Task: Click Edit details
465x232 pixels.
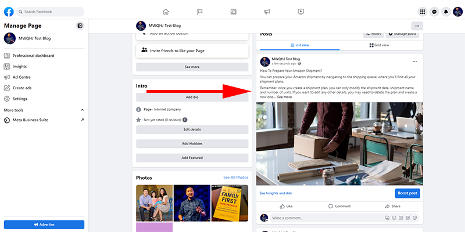Action: pos(192,129)
